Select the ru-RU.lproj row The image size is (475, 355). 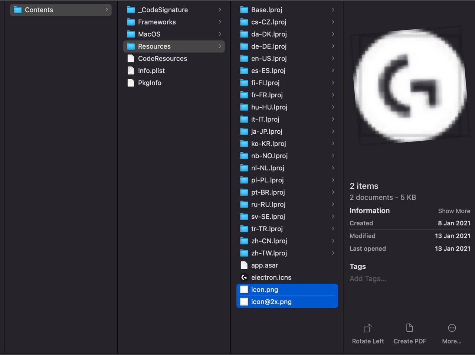coord(287,205)
